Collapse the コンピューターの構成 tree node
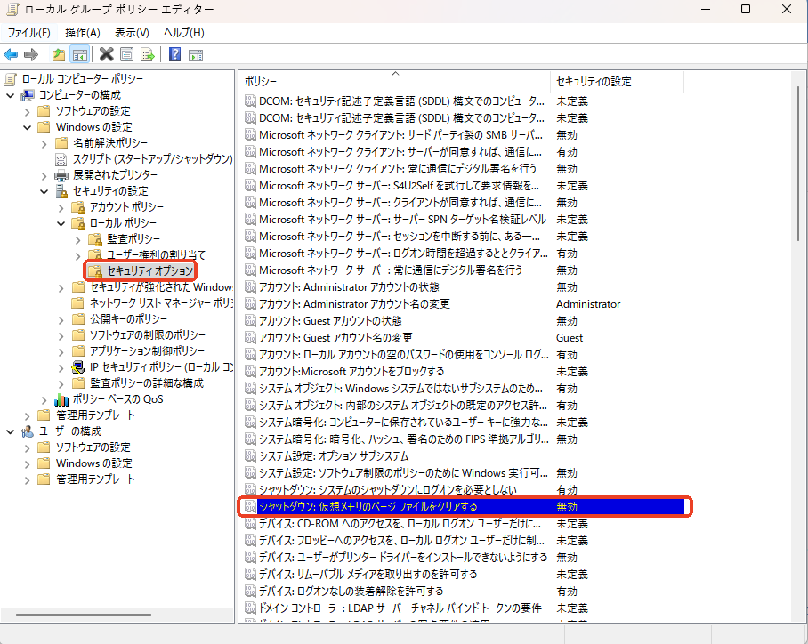This screenshot has width=808, height=644. [11, 95]
